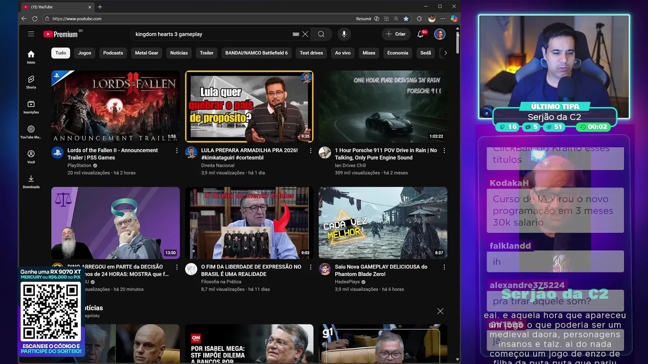
Task: Open Shorts from the sidebar
Action: (x=31, y=82)
